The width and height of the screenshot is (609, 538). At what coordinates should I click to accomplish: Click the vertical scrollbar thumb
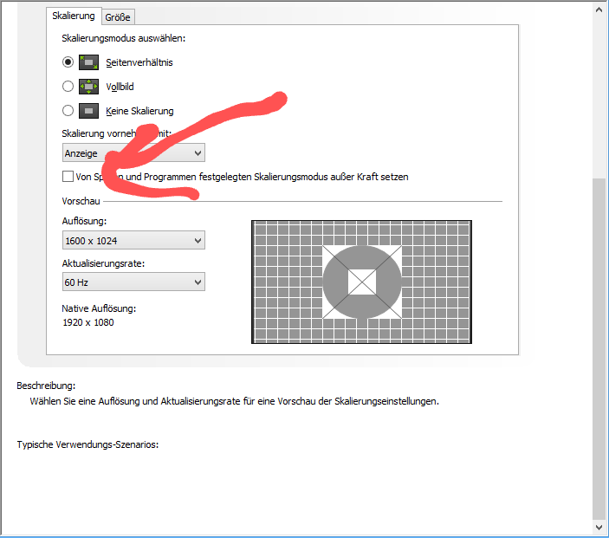click(599, 349)
